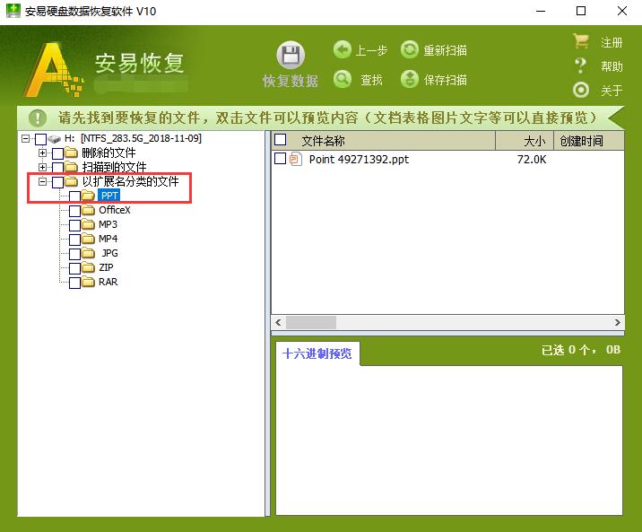This screenshot has height=532, width=642.
Task: Check the JPG folder checkbox
Action: pyautogui.click(x=74, y=254)
